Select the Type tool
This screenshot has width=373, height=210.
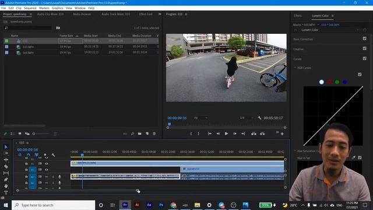coord(6,192)
